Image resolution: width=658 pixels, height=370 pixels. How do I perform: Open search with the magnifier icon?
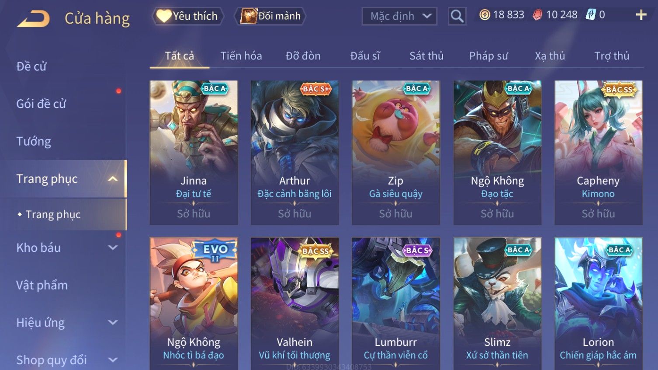point(457,17)
